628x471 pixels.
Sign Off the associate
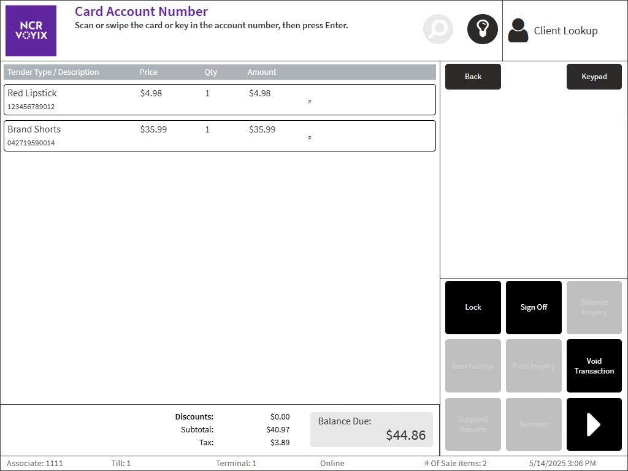pyautogui.click(x=534, y=307)
